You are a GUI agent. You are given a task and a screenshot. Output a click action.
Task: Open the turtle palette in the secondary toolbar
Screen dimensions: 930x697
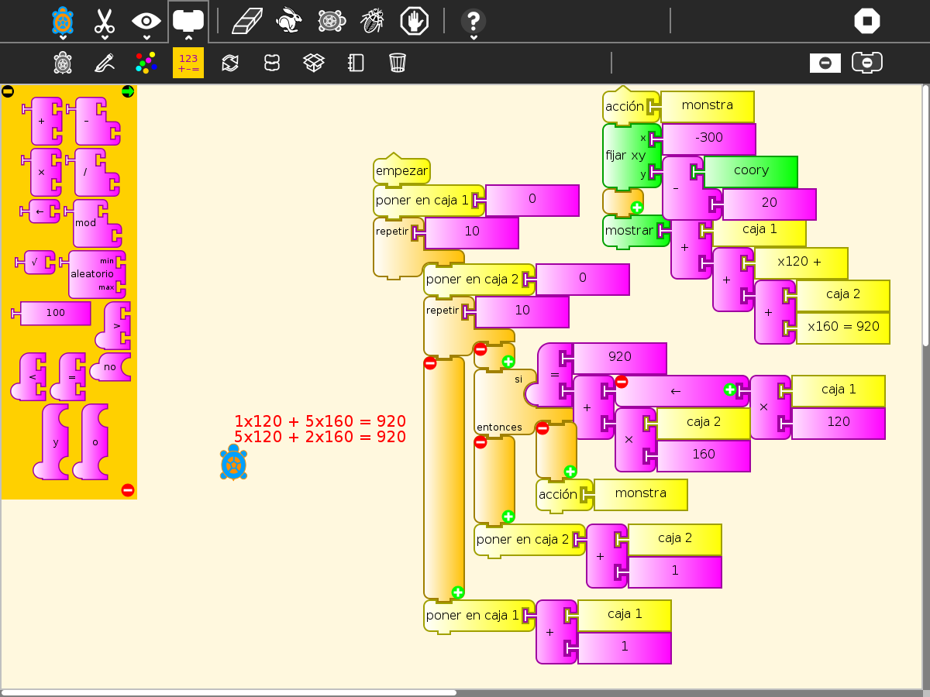click(63, 63)
